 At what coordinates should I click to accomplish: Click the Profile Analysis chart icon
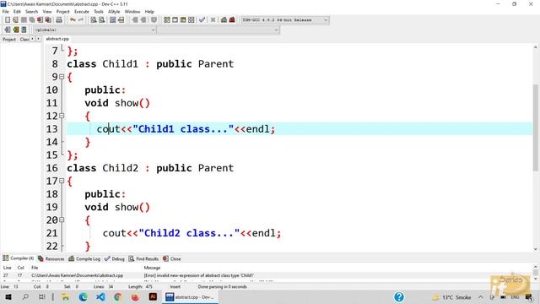pos(224,20)
